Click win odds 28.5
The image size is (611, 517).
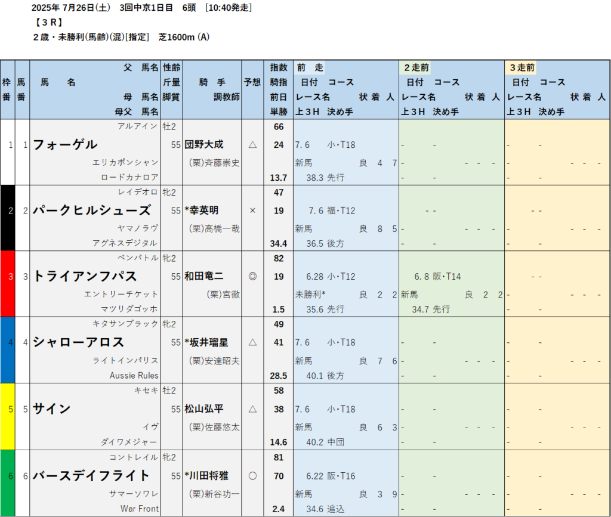(x=279, y=376)
